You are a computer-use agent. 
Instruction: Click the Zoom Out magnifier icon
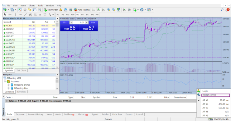click(114, 10)
